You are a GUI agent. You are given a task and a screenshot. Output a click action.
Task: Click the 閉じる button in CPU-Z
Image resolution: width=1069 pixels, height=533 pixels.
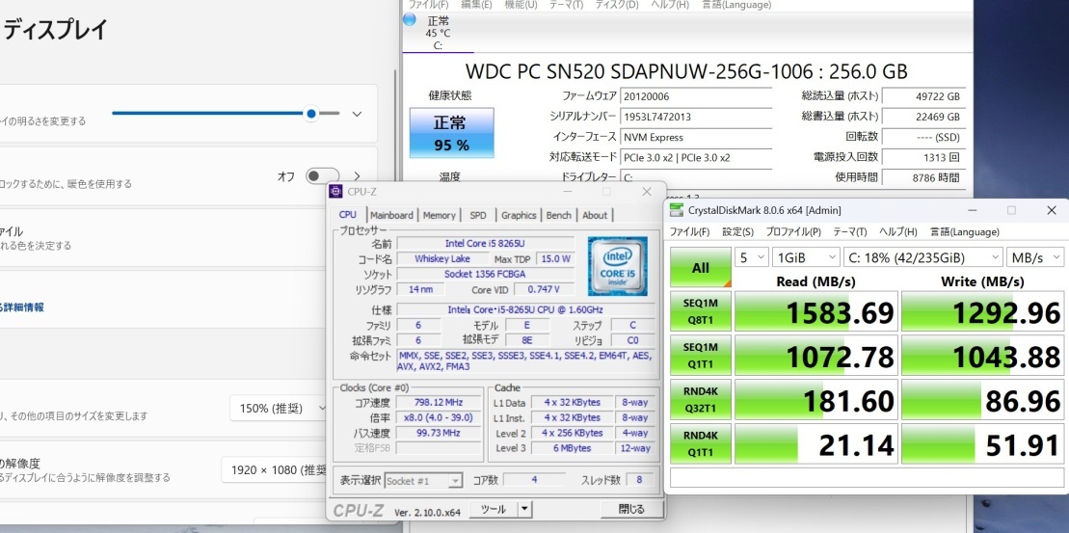(x=631, y=509)
